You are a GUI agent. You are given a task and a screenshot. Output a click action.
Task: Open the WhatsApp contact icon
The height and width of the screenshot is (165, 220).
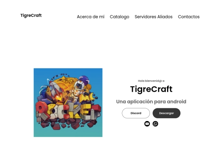click(155, 124)
